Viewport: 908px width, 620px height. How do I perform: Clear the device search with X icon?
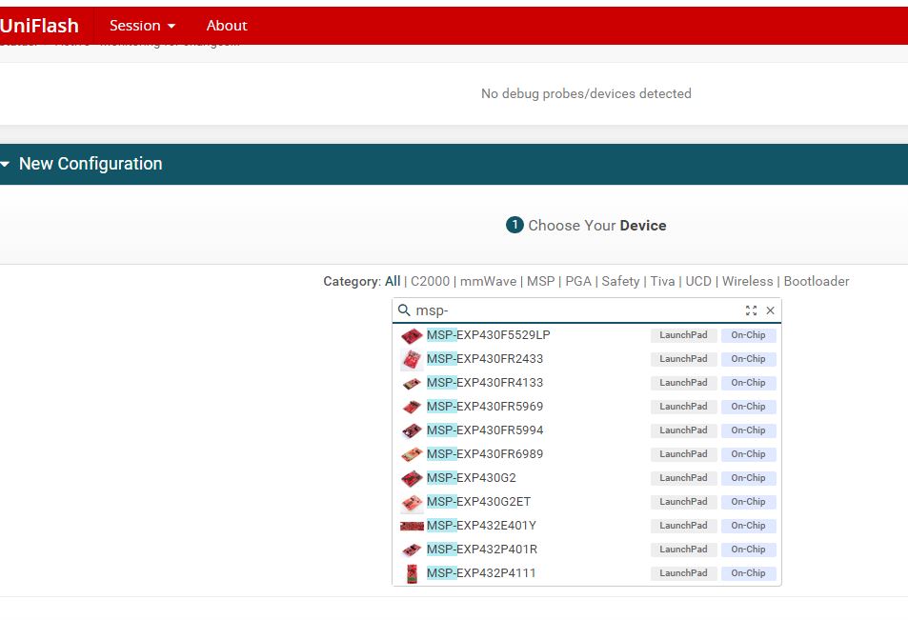pos(770,310)
